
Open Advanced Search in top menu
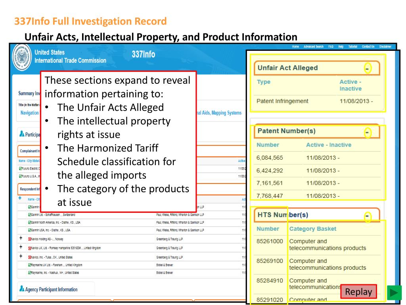(313, 47)
